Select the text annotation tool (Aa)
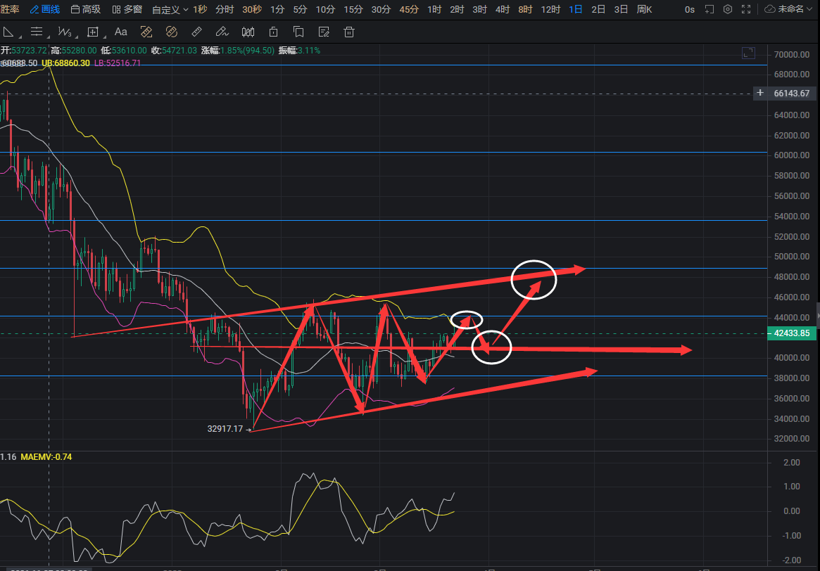The width and height of the screenshot is (820, 571). tap(120, 32)
